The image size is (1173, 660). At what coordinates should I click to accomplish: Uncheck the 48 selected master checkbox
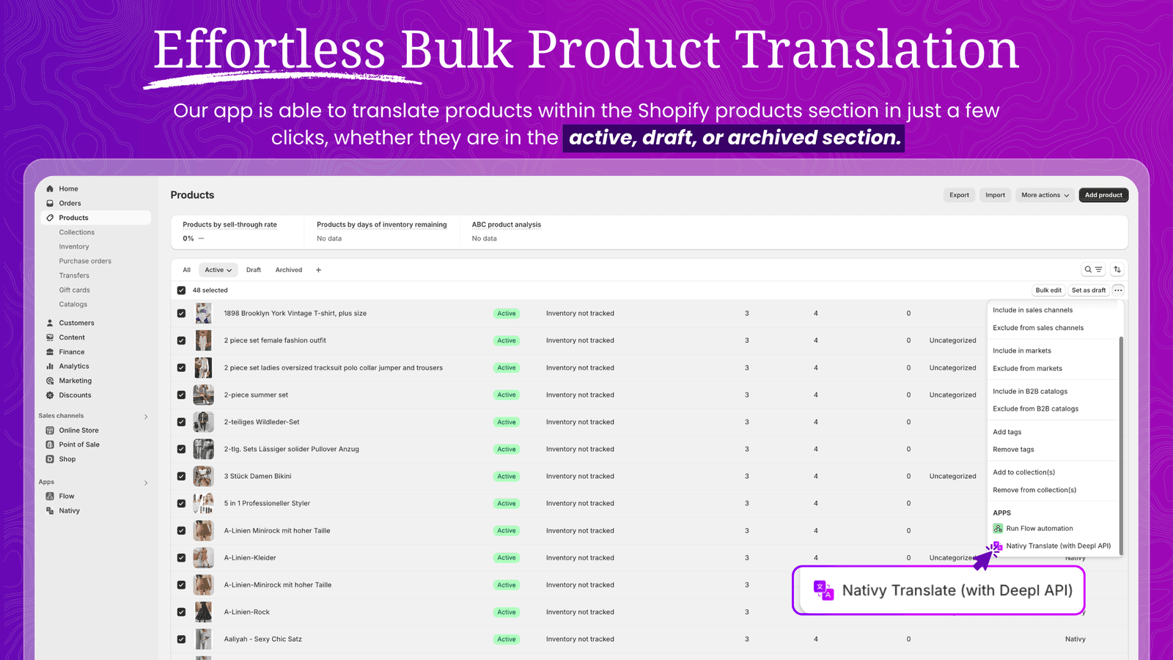pyautogui.click(x=181, y=290)
